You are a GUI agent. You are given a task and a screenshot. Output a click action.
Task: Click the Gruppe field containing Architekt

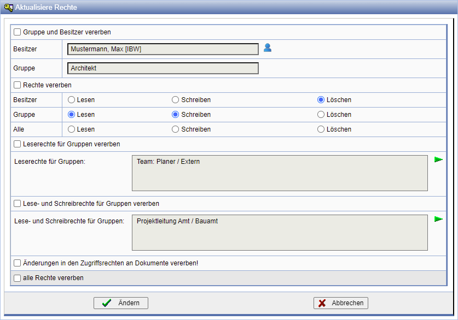[163, 68]
